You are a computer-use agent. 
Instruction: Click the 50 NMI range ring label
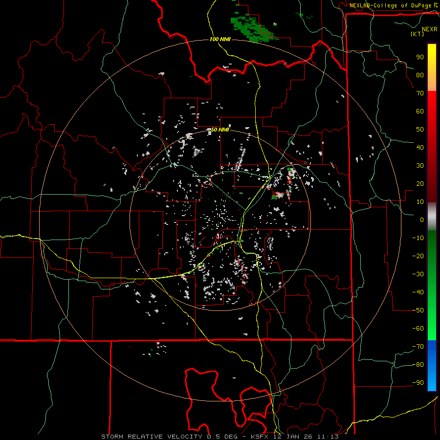coord(220,130)
